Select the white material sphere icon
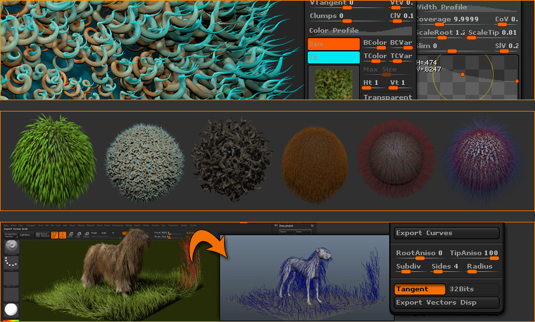The width and height of the screenshot is (535, 322). coord(11,309)
